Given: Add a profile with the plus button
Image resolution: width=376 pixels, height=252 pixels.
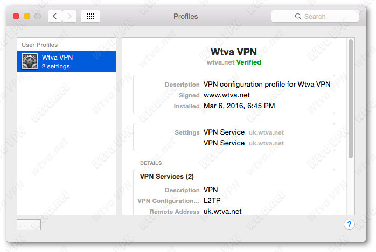Looking at the screenshot, I should click(x=23, y=225).
